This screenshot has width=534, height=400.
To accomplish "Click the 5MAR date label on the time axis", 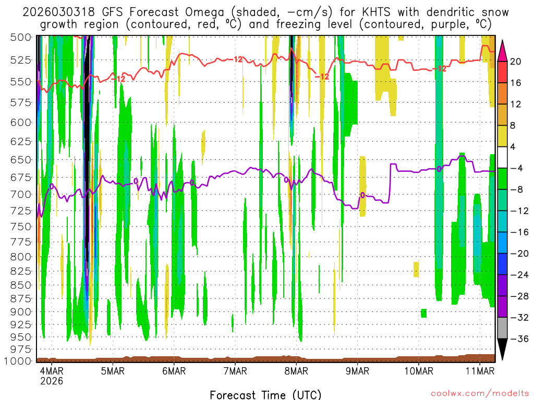I will point(113,371).
